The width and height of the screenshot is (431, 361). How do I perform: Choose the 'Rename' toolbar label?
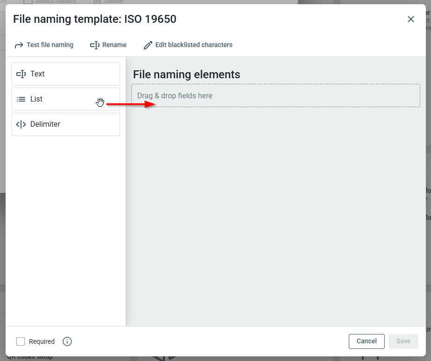coord(114,45)
